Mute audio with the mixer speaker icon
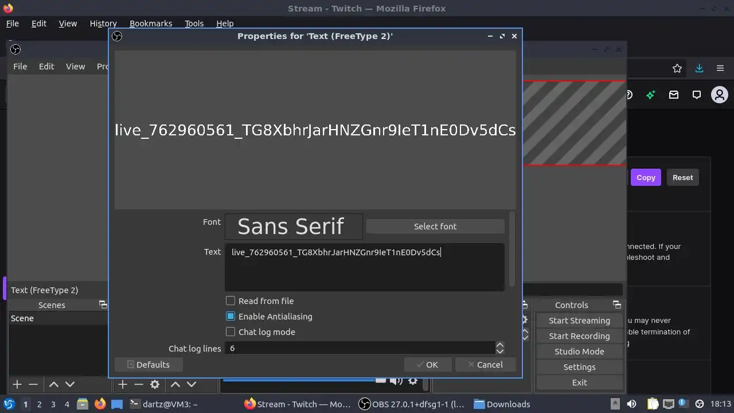 396,380
